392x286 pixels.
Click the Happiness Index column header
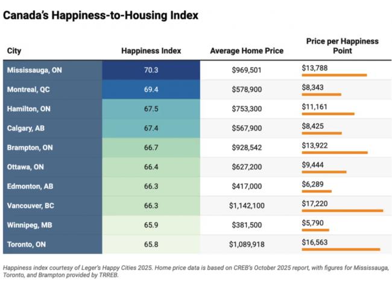pyautogui.click(x=151, y=51)
